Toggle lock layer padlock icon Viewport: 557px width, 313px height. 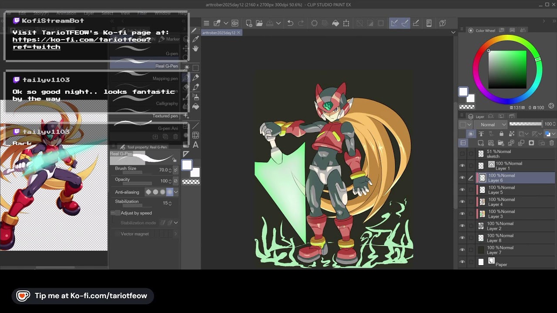[x=501, y=134]
